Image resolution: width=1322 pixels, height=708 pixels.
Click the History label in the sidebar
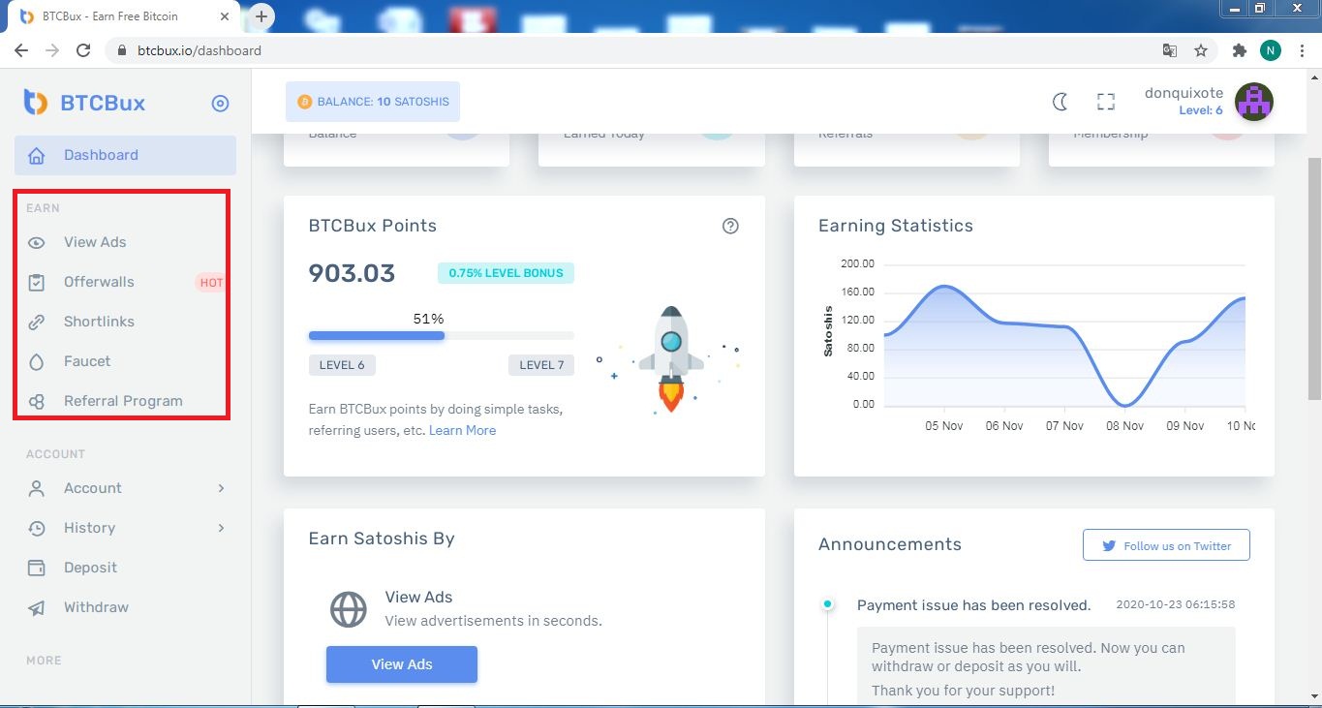click(x=89, y=528)
